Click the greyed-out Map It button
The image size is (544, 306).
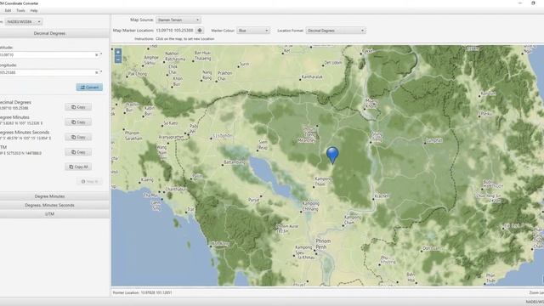pyautogui.click(x=89, y=181)
